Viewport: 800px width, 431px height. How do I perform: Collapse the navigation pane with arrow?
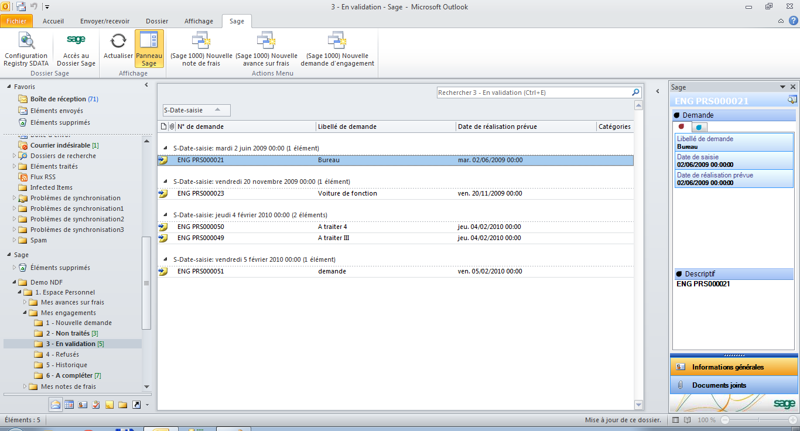tap(146, 85)
